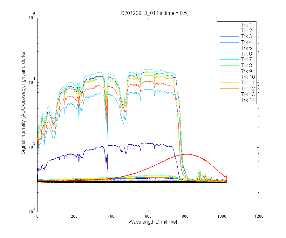Click the black dark-signal baseline curve
The height and width of the screenshot is (238, 286).
click(x=132, y=182)
